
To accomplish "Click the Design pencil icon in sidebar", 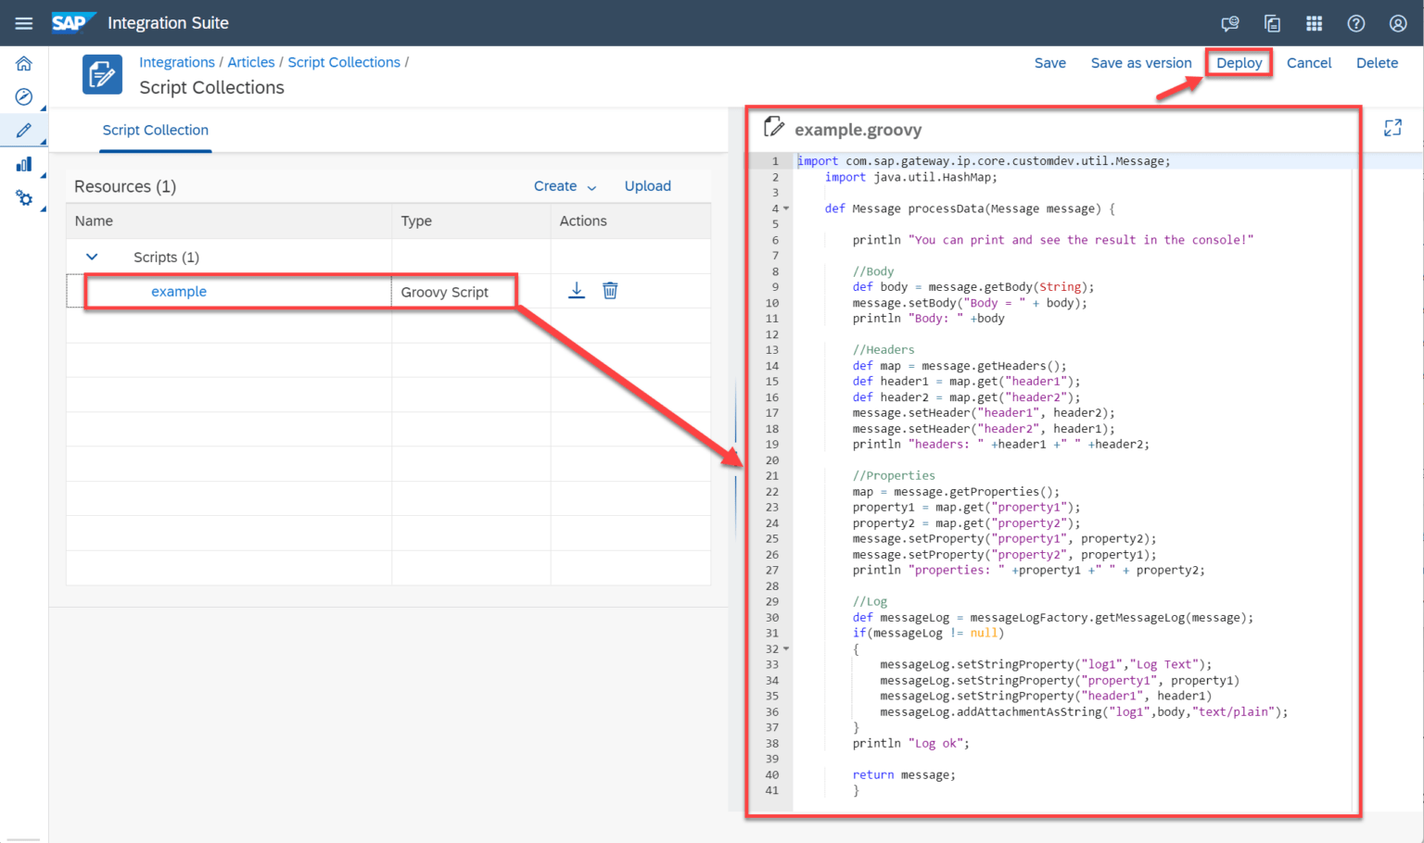I will [23, 130].
